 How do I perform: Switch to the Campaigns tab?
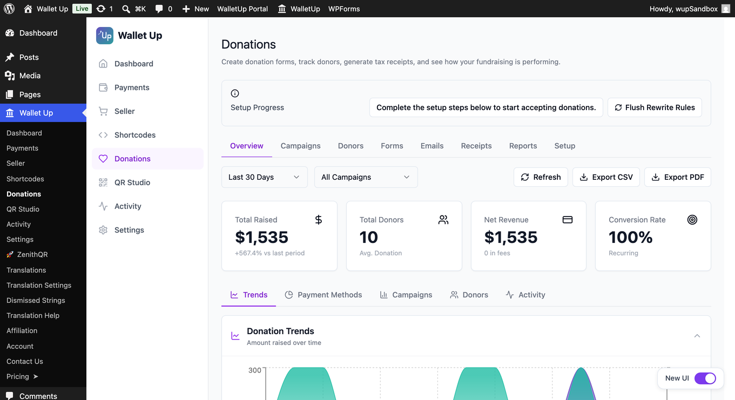click(x=301, y=146)
